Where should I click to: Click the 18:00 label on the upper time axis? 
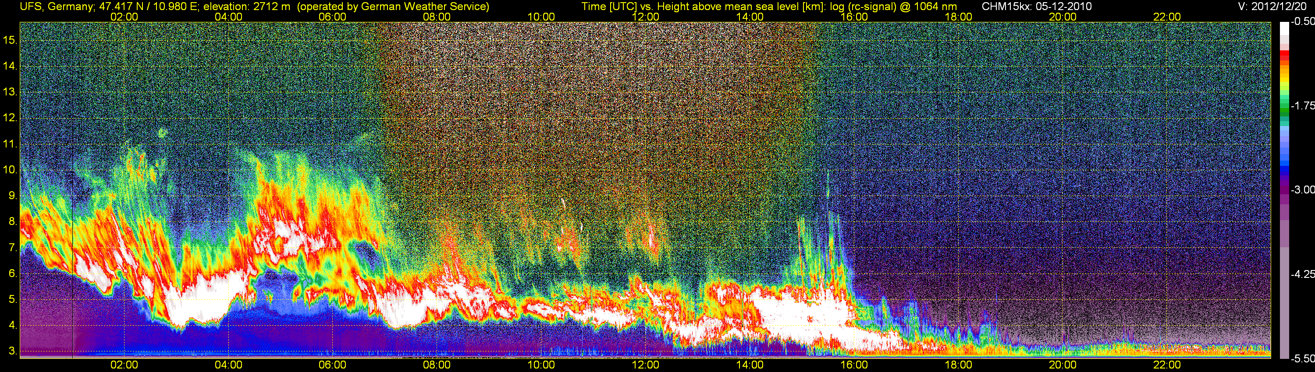pyautogui.click(x=959, y=17)
